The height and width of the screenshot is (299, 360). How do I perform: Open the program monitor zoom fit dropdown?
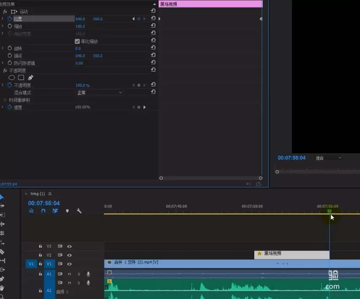(x=328, y=158)
